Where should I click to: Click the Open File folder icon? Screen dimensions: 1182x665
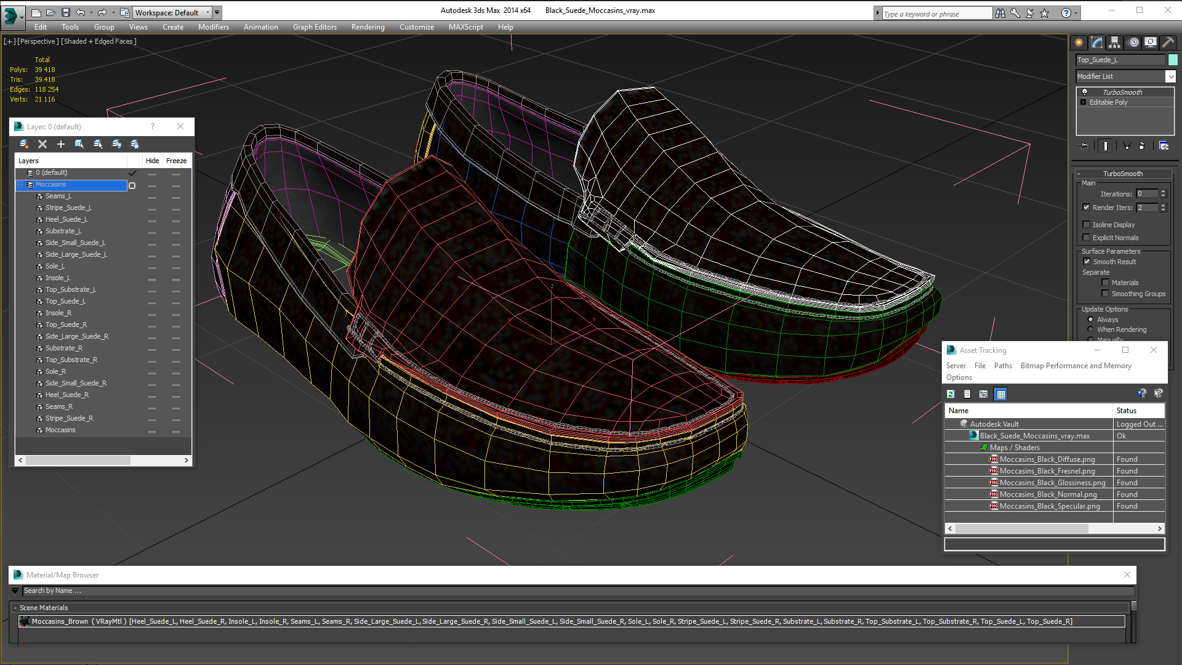coord(51,12)
